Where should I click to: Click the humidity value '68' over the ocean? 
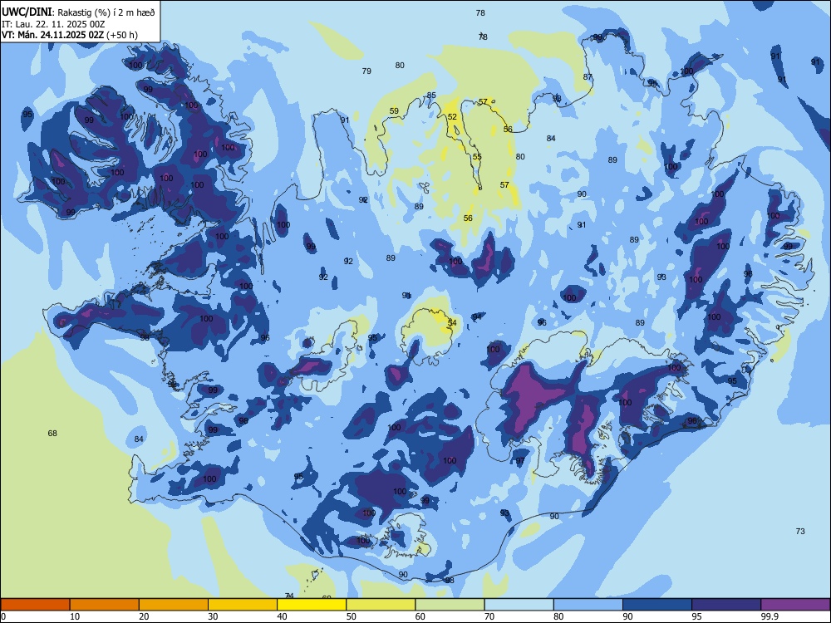pyautogui.click(x=52, y=434)
